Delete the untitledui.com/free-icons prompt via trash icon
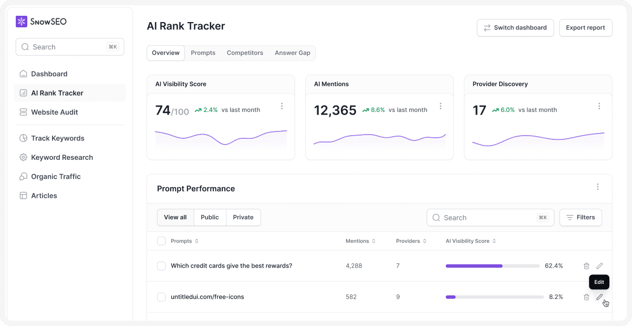 [586, 297]
